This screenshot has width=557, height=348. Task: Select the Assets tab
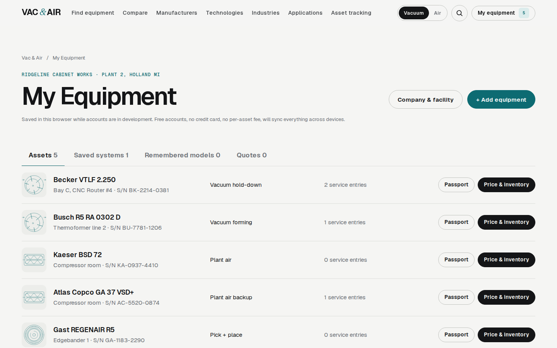(43, 155)
